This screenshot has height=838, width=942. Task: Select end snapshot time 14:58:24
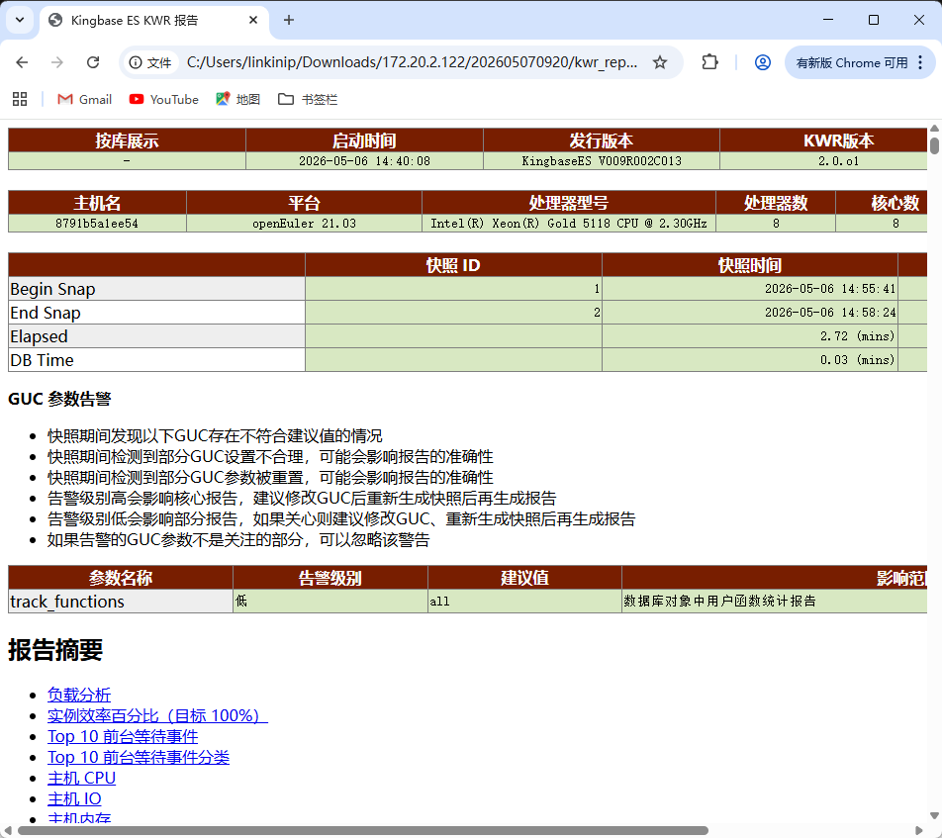pyautogui.click(x=750, y=313)
